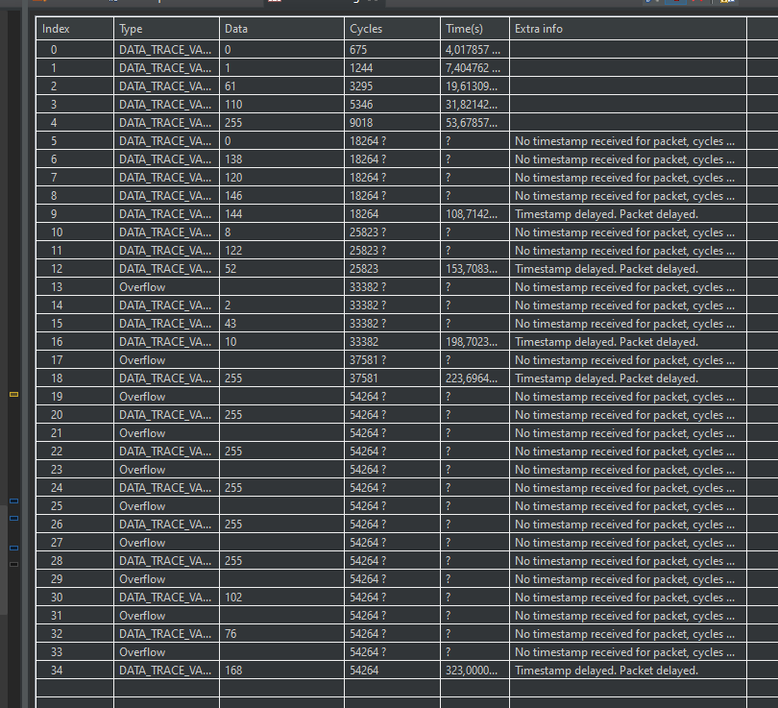The width and height of the screenshot is (778, 708).
Task: Click the yellow marker in the left ruler
Action: point(13,395)
